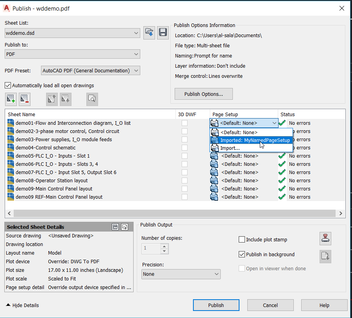The image size is (352, 318).
Task: Open Preview with the magnifier icon
Action: point(92,99)
